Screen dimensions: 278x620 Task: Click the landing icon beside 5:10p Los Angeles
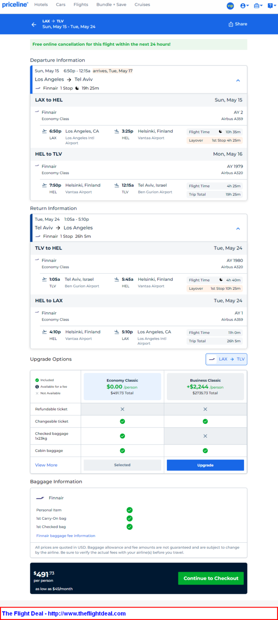pyautogui.click(x=117, y=332)
